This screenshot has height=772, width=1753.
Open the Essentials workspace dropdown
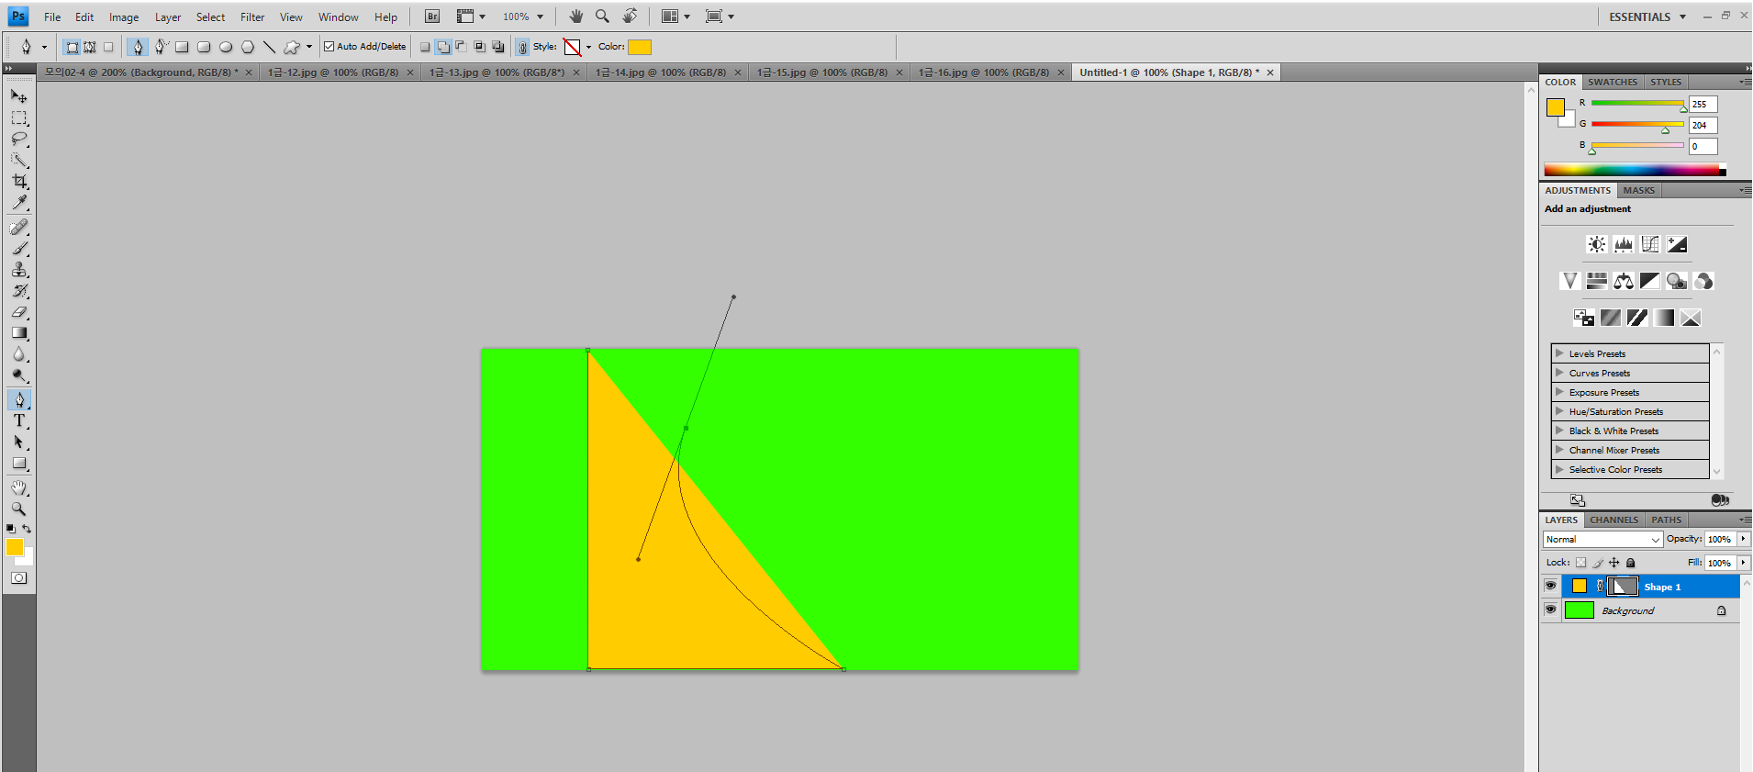(x=1647, y=17)
